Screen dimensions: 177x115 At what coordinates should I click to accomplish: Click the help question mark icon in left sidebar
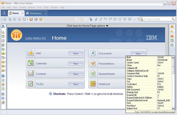pyautogui.click(x=3, y=98)
